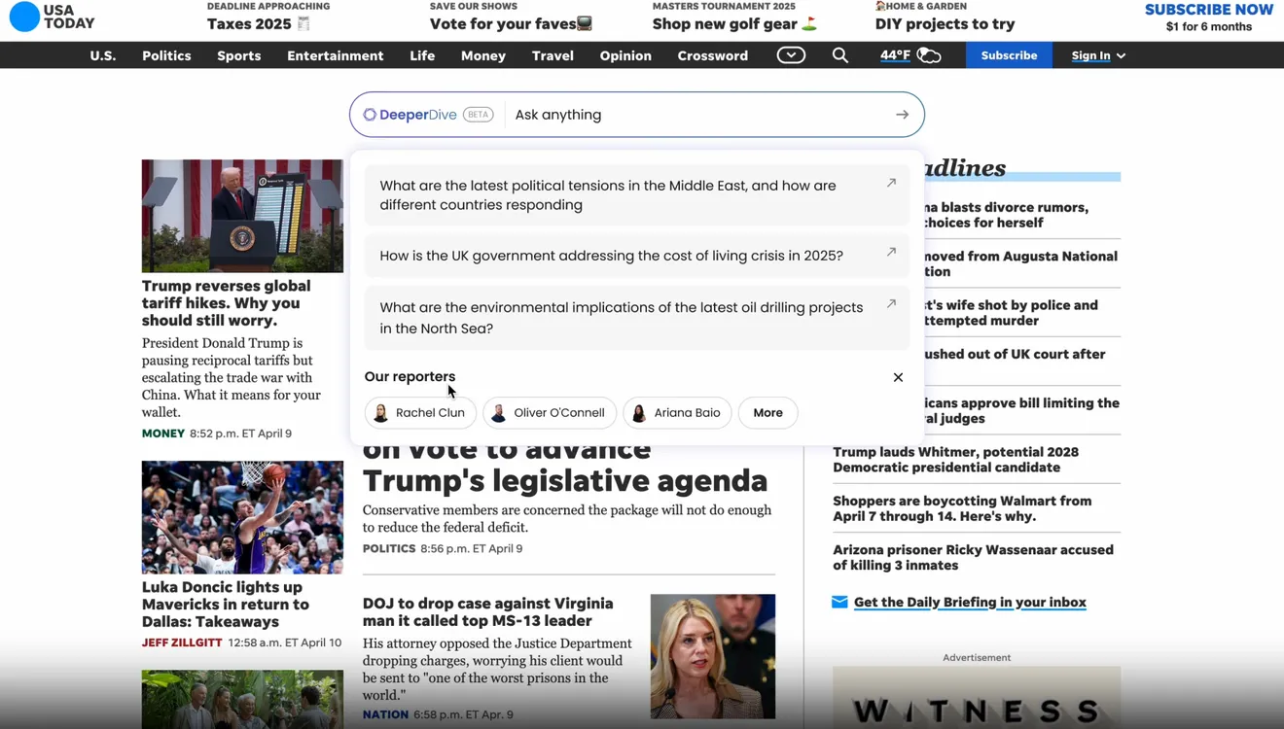Select the Entertainment menu item
This screenshot has height=729, width=1284.
336,55
